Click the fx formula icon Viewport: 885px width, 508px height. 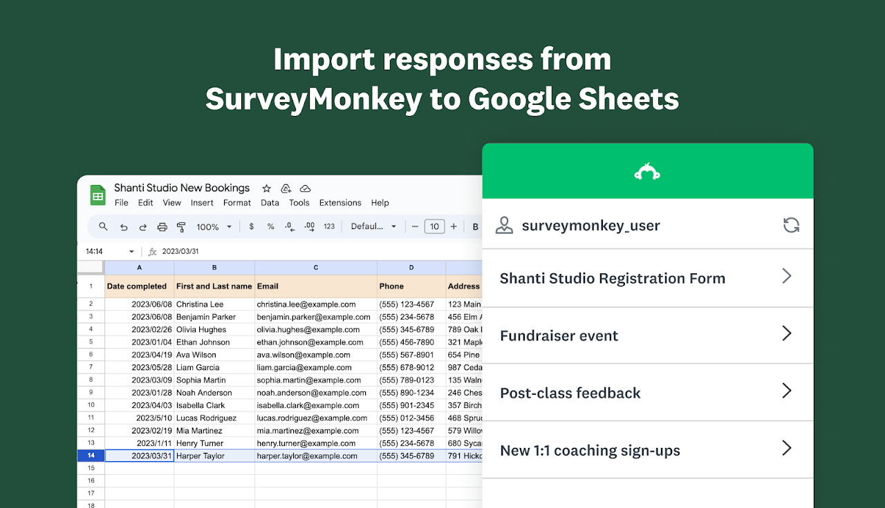tap(153, 252)
